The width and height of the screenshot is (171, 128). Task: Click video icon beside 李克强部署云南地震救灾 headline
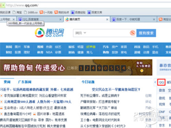pyautogui.click(x=1, y=96)
